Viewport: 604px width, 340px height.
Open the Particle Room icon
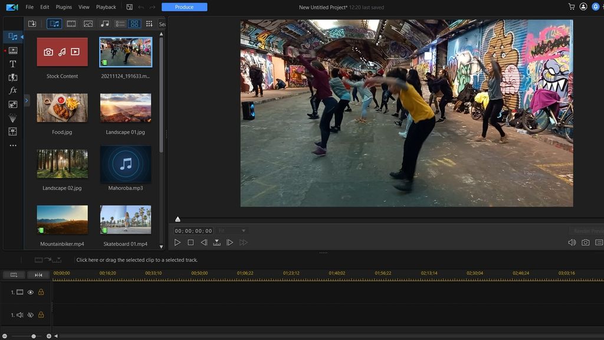(x=12, y=118)
